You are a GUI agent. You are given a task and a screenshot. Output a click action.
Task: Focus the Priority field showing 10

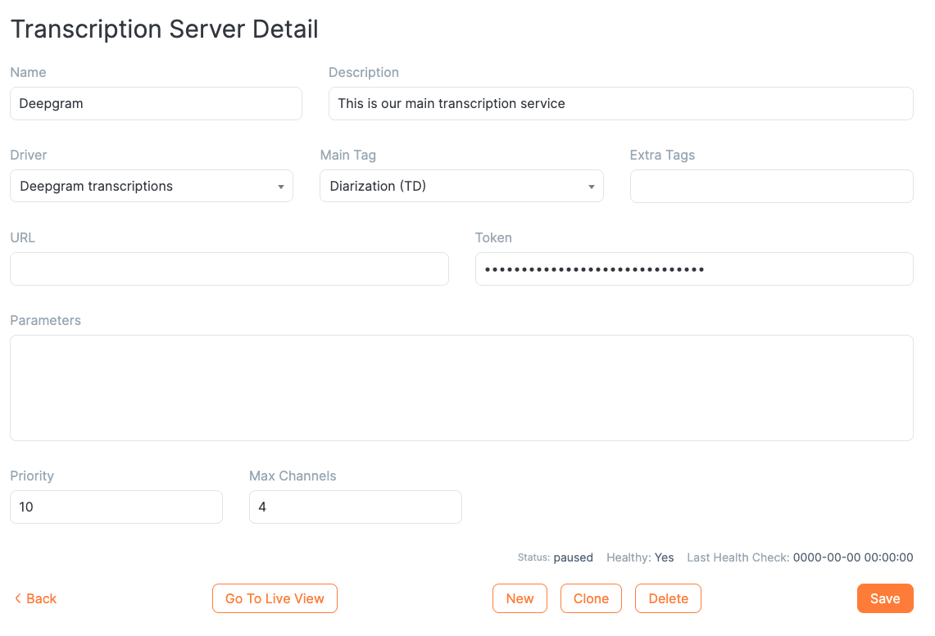point(116,507)
